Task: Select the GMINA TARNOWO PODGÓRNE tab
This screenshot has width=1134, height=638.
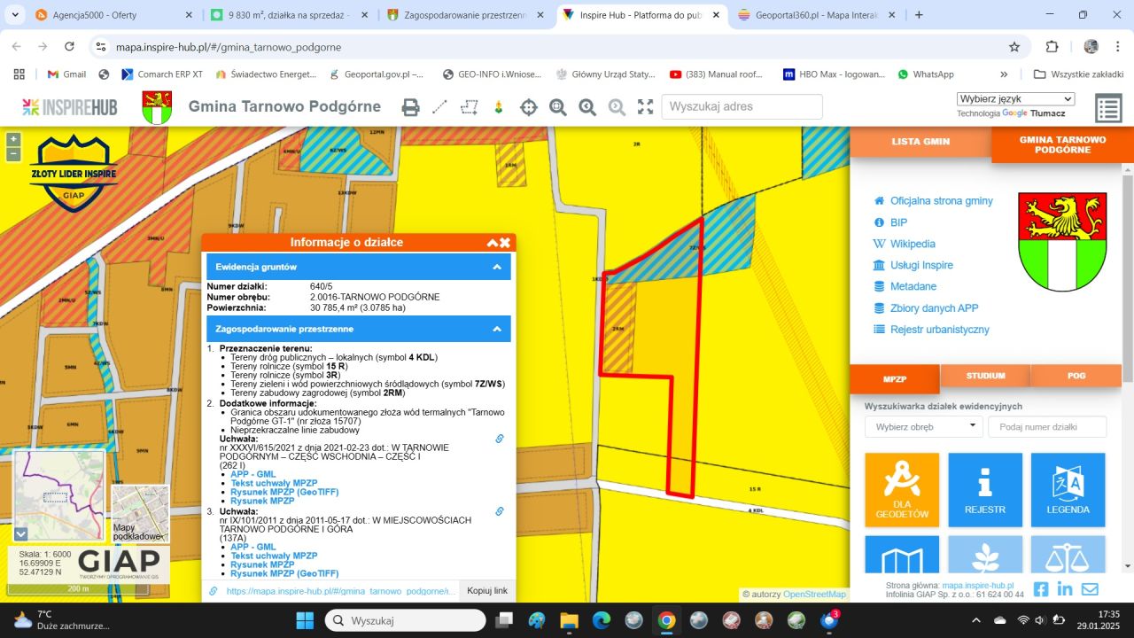Action: pos(1062,144)
